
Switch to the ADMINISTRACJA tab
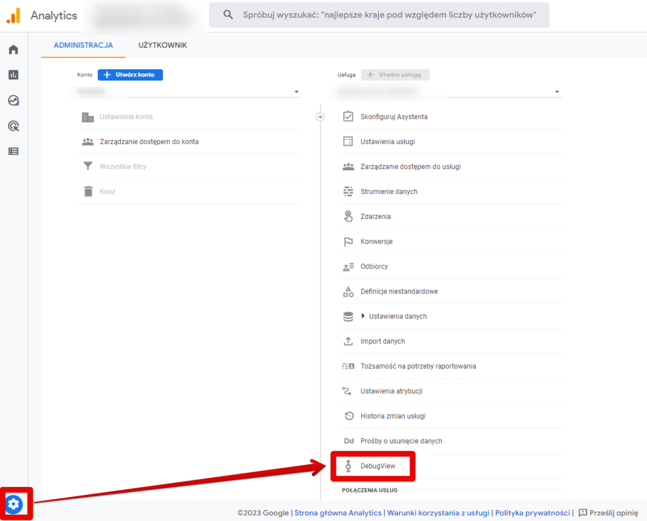[83, 45]
